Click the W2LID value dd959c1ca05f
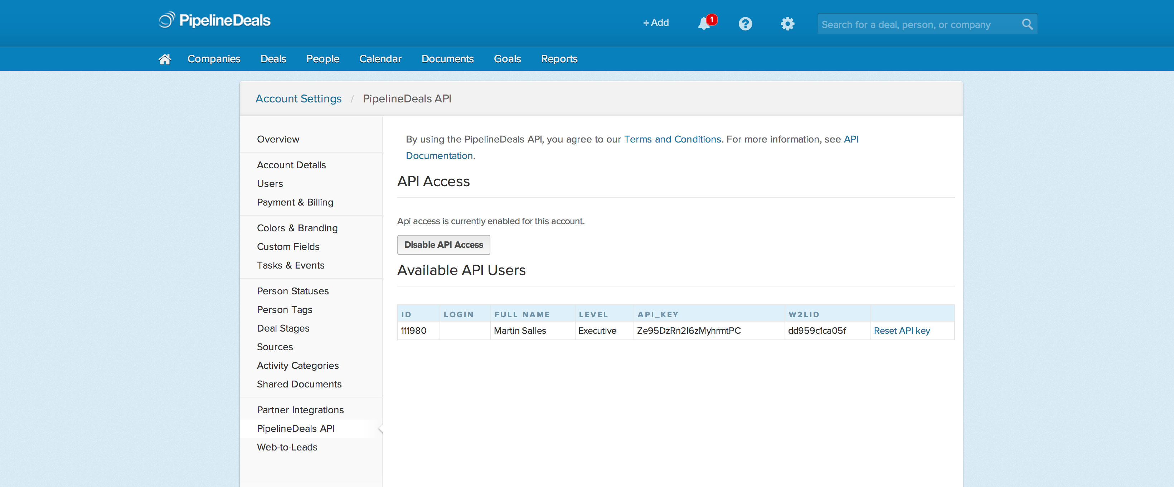The height and width of the screenshot is (487, 1174). point(817,331)
